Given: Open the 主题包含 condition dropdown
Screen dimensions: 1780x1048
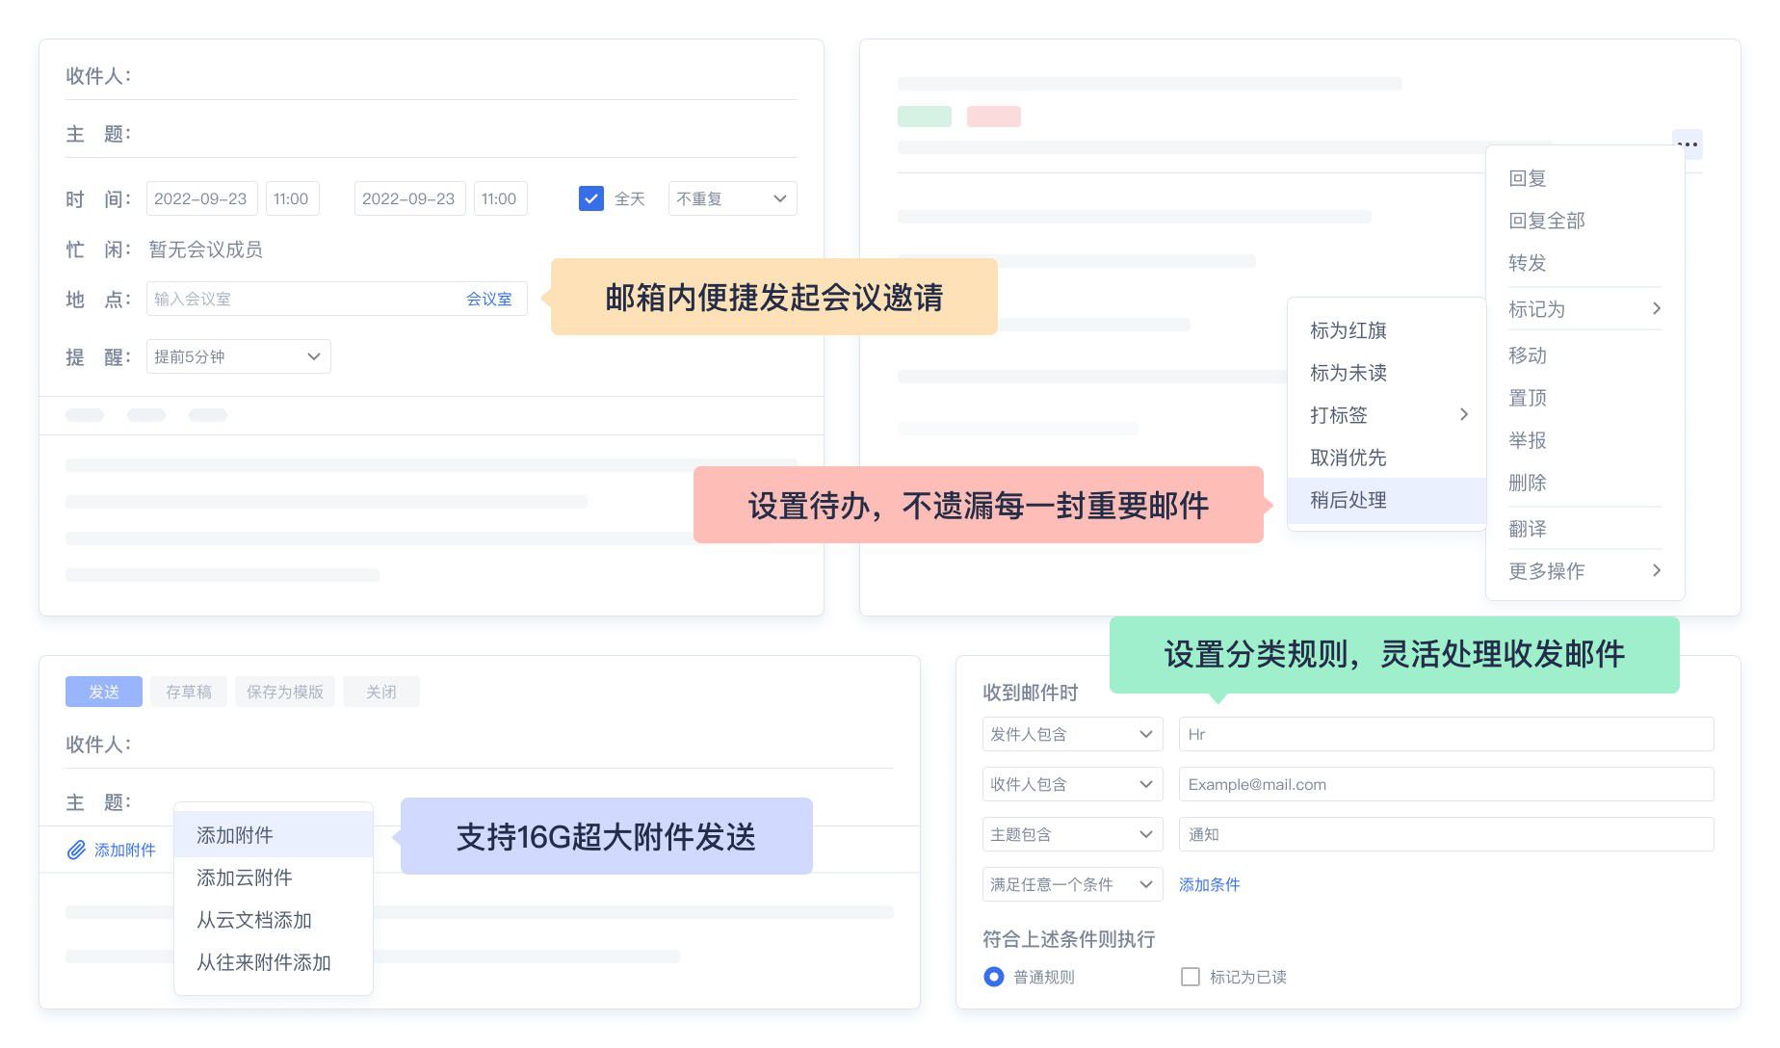Looking at the screenshot, I should [1071, 834].
